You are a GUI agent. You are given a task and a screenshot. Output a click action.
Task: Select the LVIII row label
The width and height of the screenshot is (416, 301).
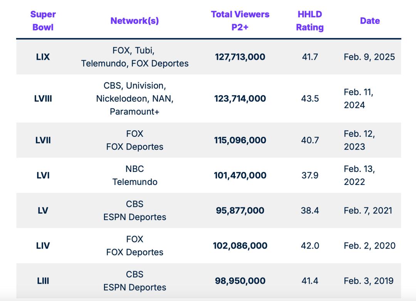(43, 99)
